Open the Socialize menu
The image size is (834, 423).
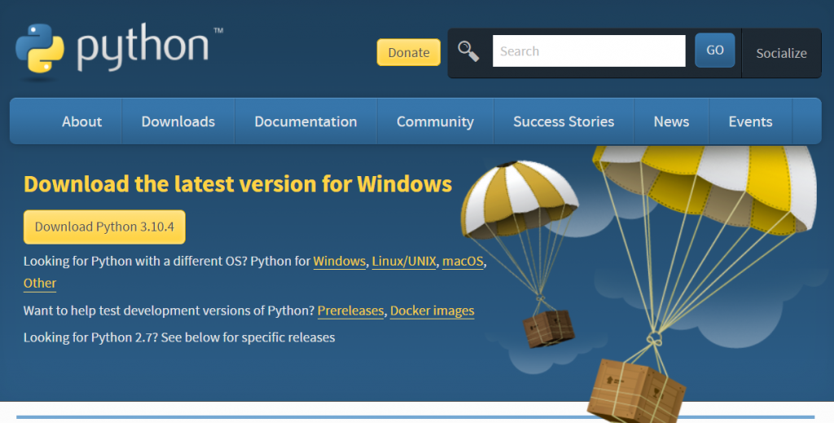781,53
